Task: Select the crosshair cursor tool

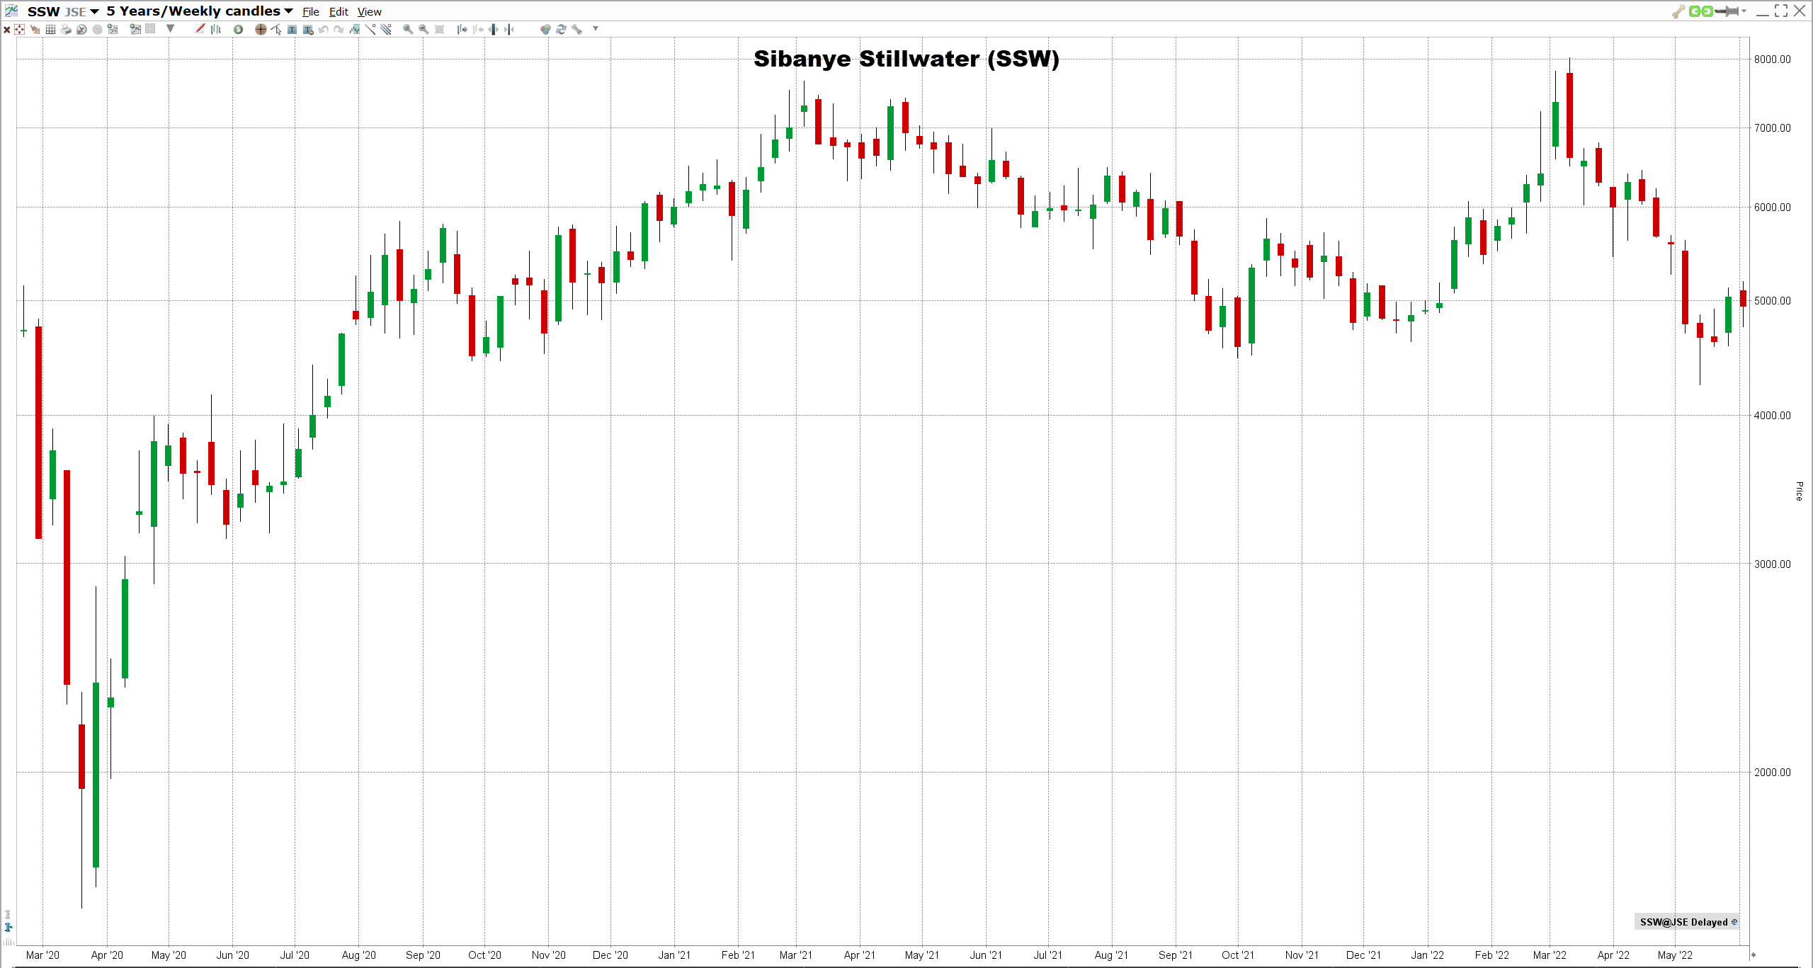Action: tap(261, 29)
